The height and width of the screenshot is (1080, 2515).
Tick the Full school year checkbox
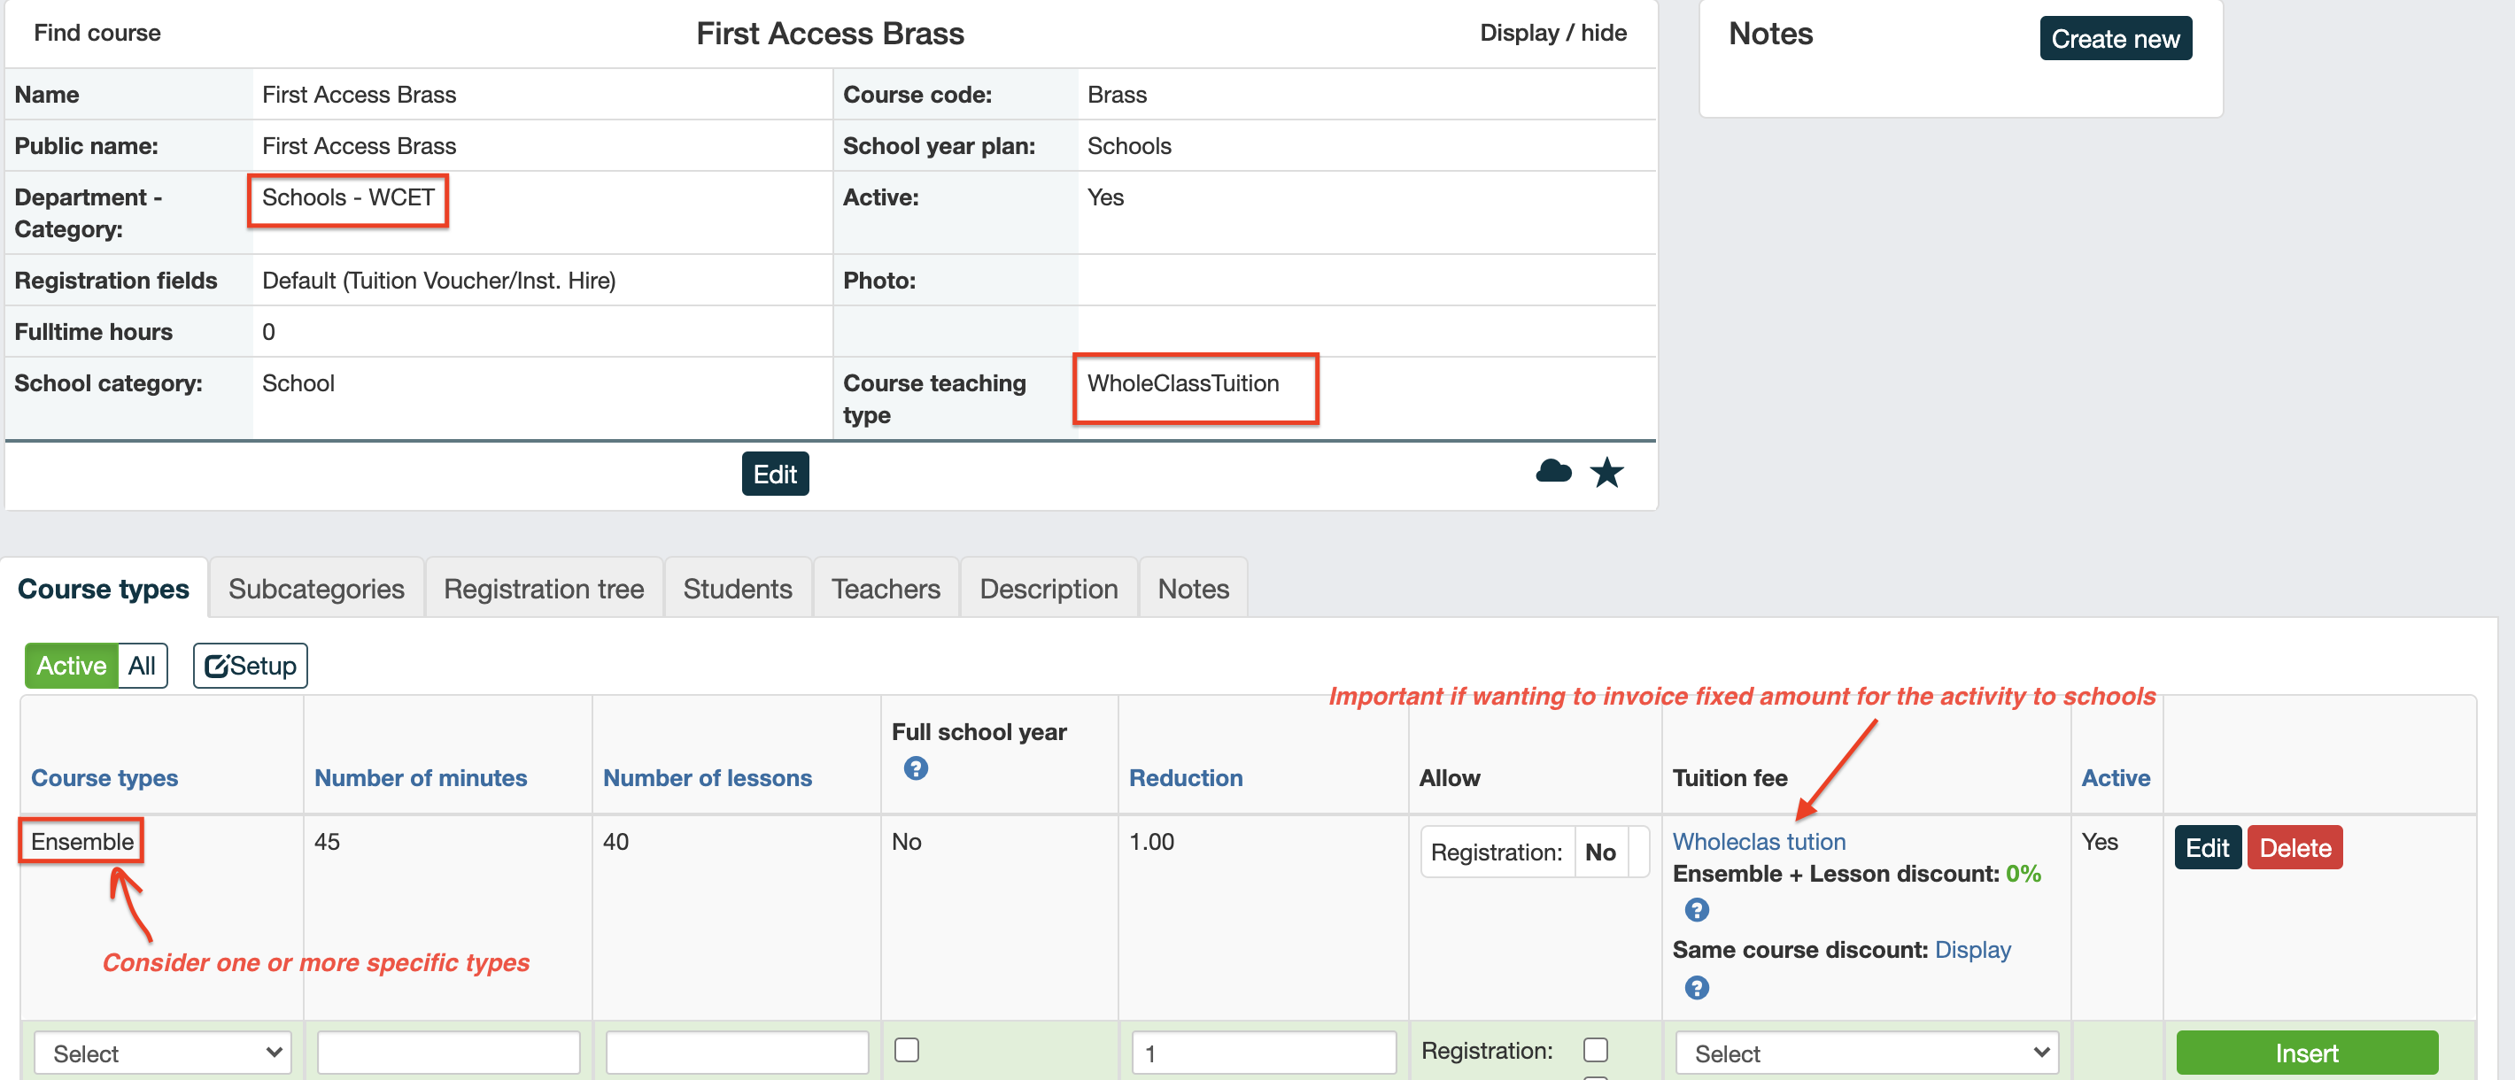(x=906, y=1050)
